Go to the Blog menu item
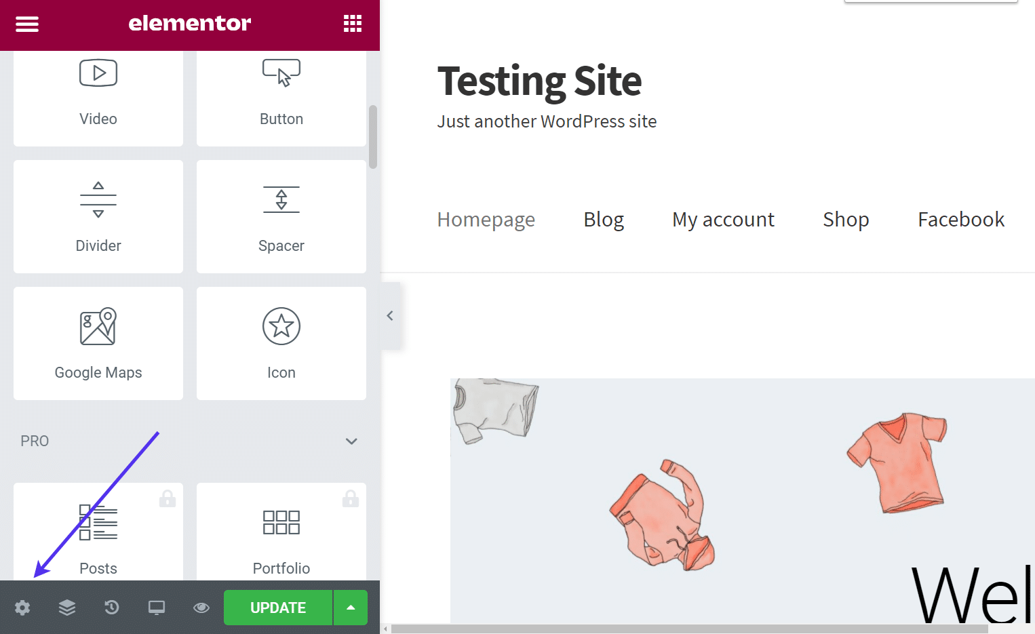The height and width of the screenshot is (634, 1035). pos(604,220)
